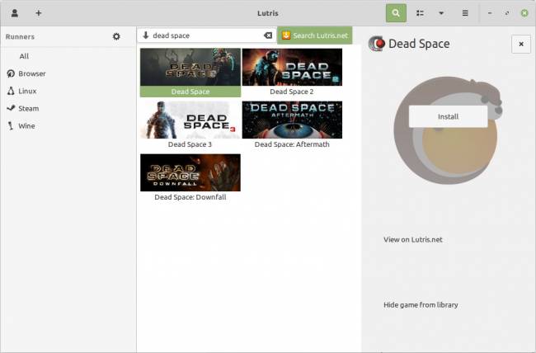Select Dead Space: Aftermath banner
This screenshot has height=353, width=536.
pyautogui.click(x=292, y=120)
